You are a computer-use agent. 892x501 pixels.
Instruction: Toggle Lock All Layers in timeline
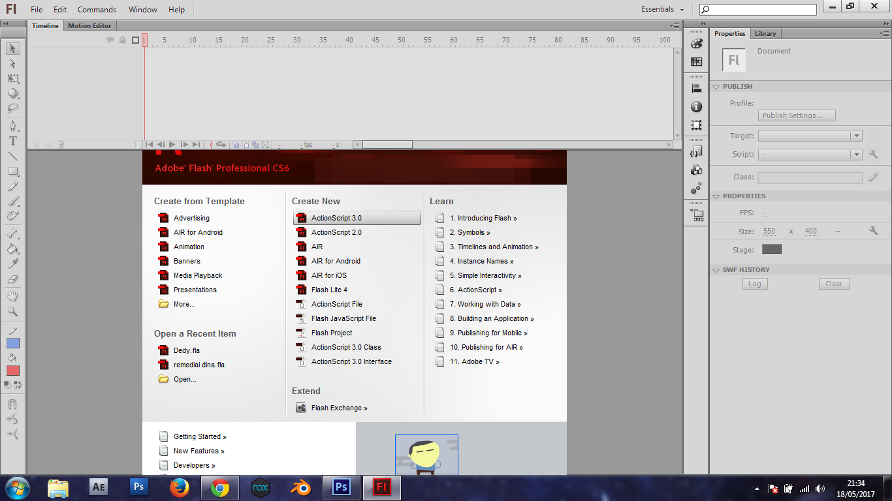click(122, 40)
